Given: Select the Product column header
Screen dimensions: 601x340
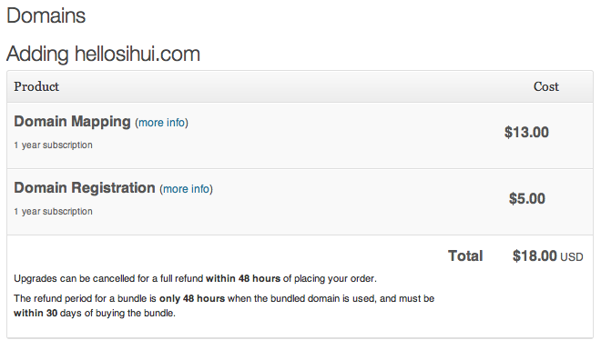Looking at the screenshot, I should (36, 86).
